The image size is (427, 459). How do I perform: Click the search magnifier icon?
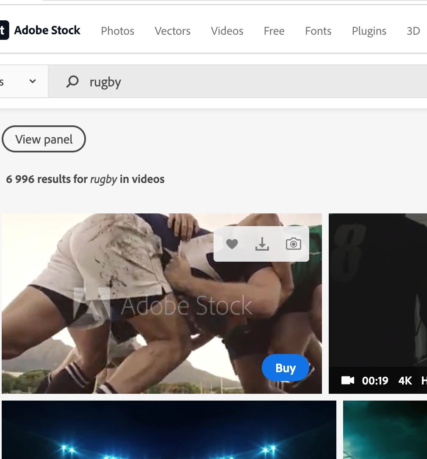[72, 81]
